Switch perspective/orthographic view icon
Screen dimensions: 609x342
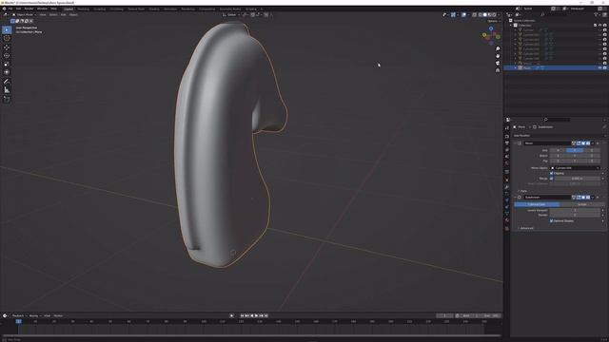498,70
